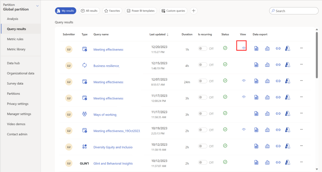Image resolution: width=322 pixels, height=172 pixels.
Task: Open more options for 11/17/2023 Meeting effectiveness
Action: pos(301,97)
